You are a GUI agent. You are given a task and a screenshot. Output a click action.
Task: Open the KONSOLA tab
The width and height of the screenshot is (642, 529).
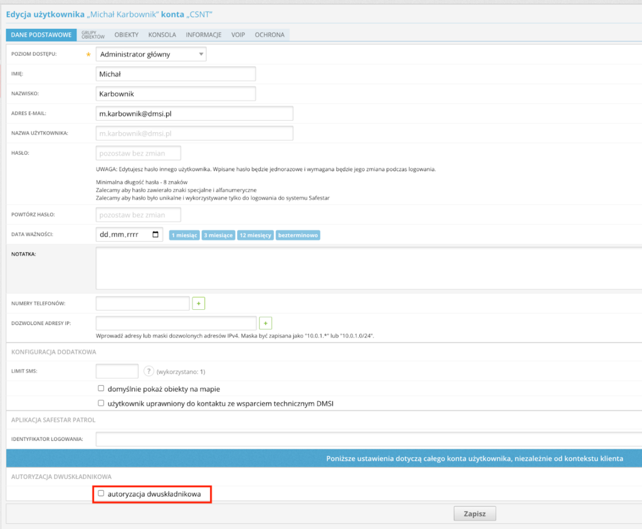162,35
